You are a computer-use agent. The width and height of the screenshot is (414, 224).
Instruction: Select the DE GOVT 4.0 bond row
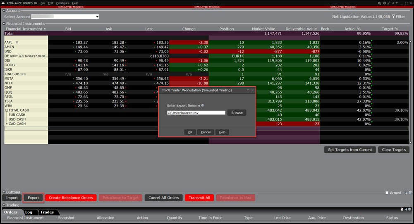(x=26, y=56)
